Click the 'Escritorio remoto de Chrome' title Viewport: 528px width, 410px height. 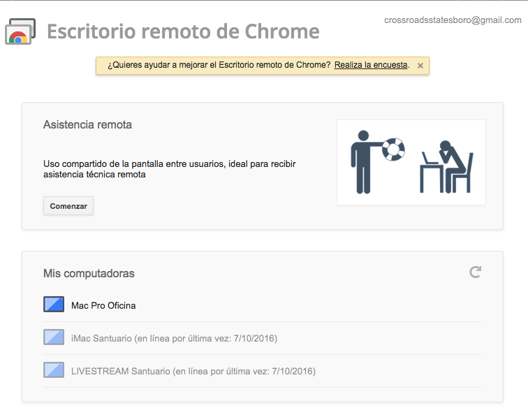[183, 31]
